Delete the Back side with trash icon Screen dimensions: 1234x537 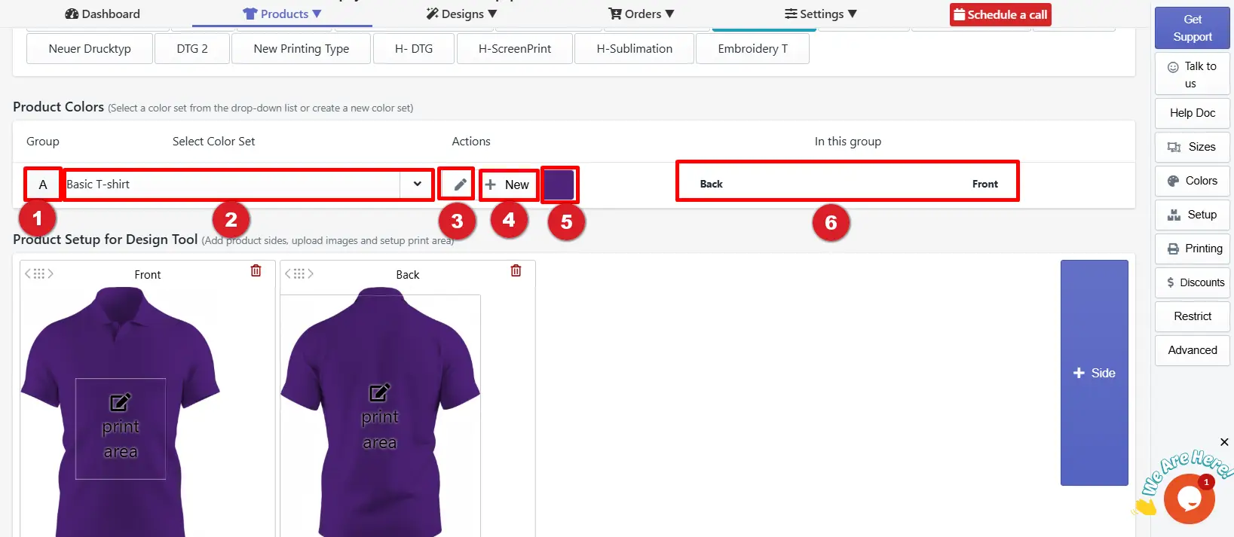516,270
